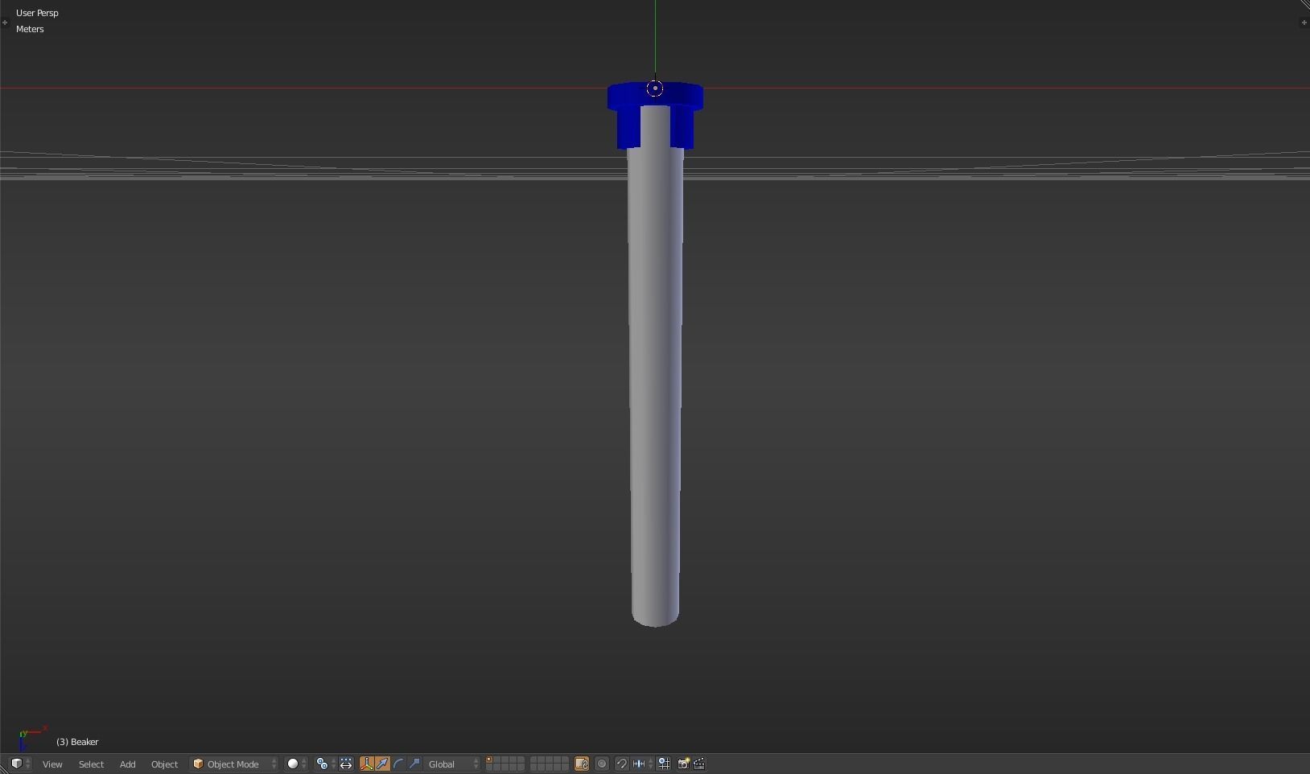The height and width of the screenshot is (774, 1310).
Task: Open the Global transform orientation dropdown
Action: 453,764
